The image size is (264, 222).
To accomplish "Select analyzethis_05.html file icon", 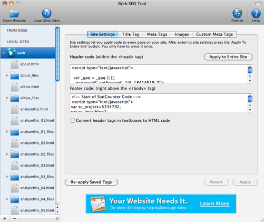I will (x=15, y=210).
